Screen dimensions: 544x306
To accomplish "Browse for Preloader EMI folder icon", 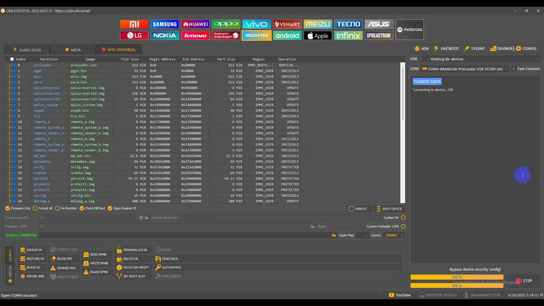I will tap(313, 227).
